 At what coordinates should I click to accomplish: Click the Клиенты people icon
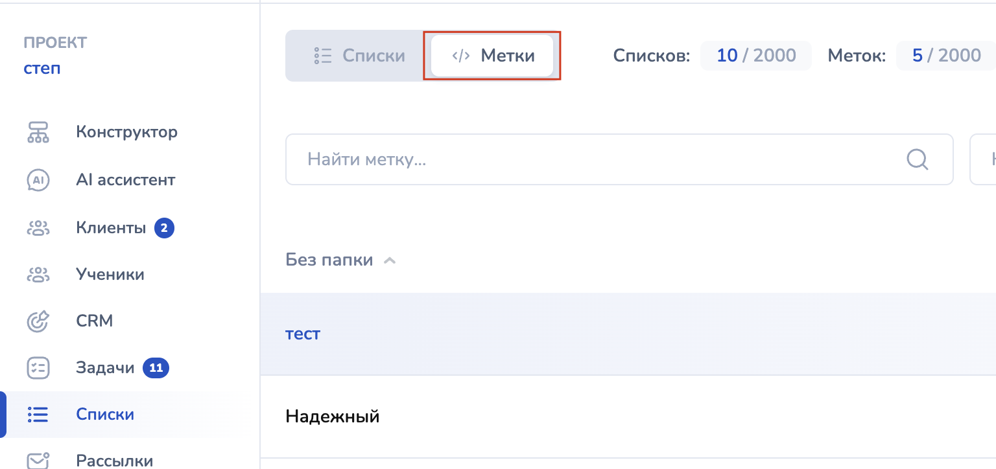(38, 228)
